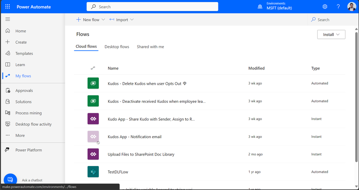
Task: Click the flow-type column header icon
Action: coord(93,68)
